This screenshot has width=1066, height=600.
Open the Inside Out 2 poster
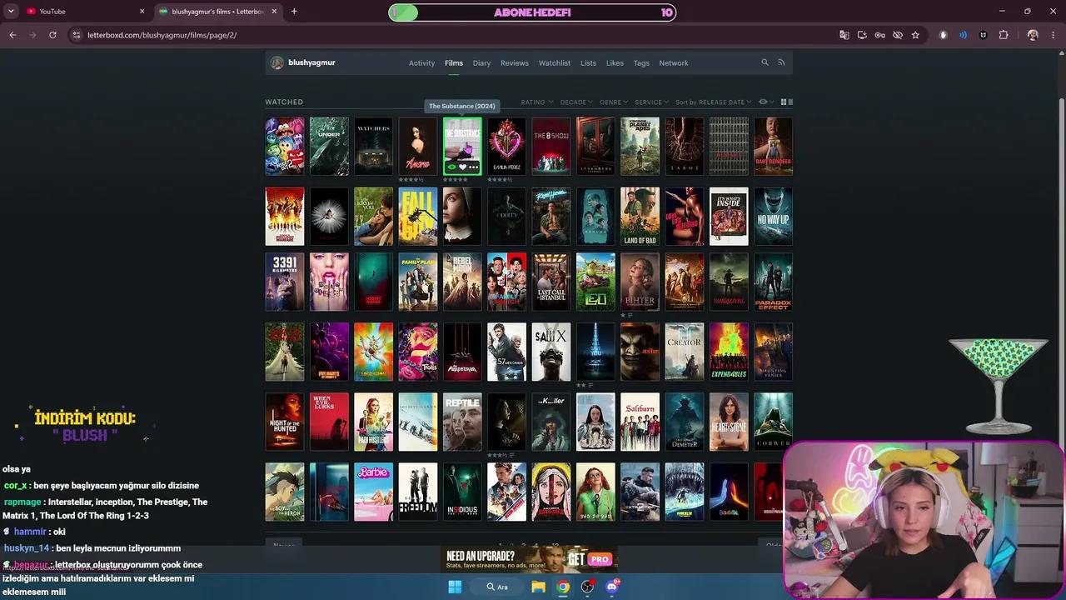coord(285,146)
